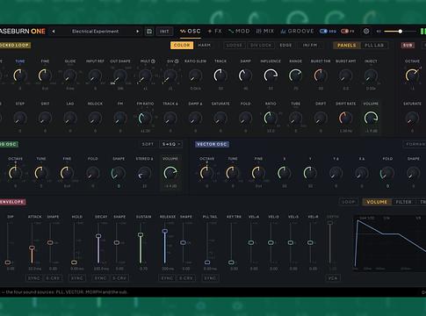Click the CUT SHAPE knob
This screenshot has height=316, width=426.
click(120, 75)
